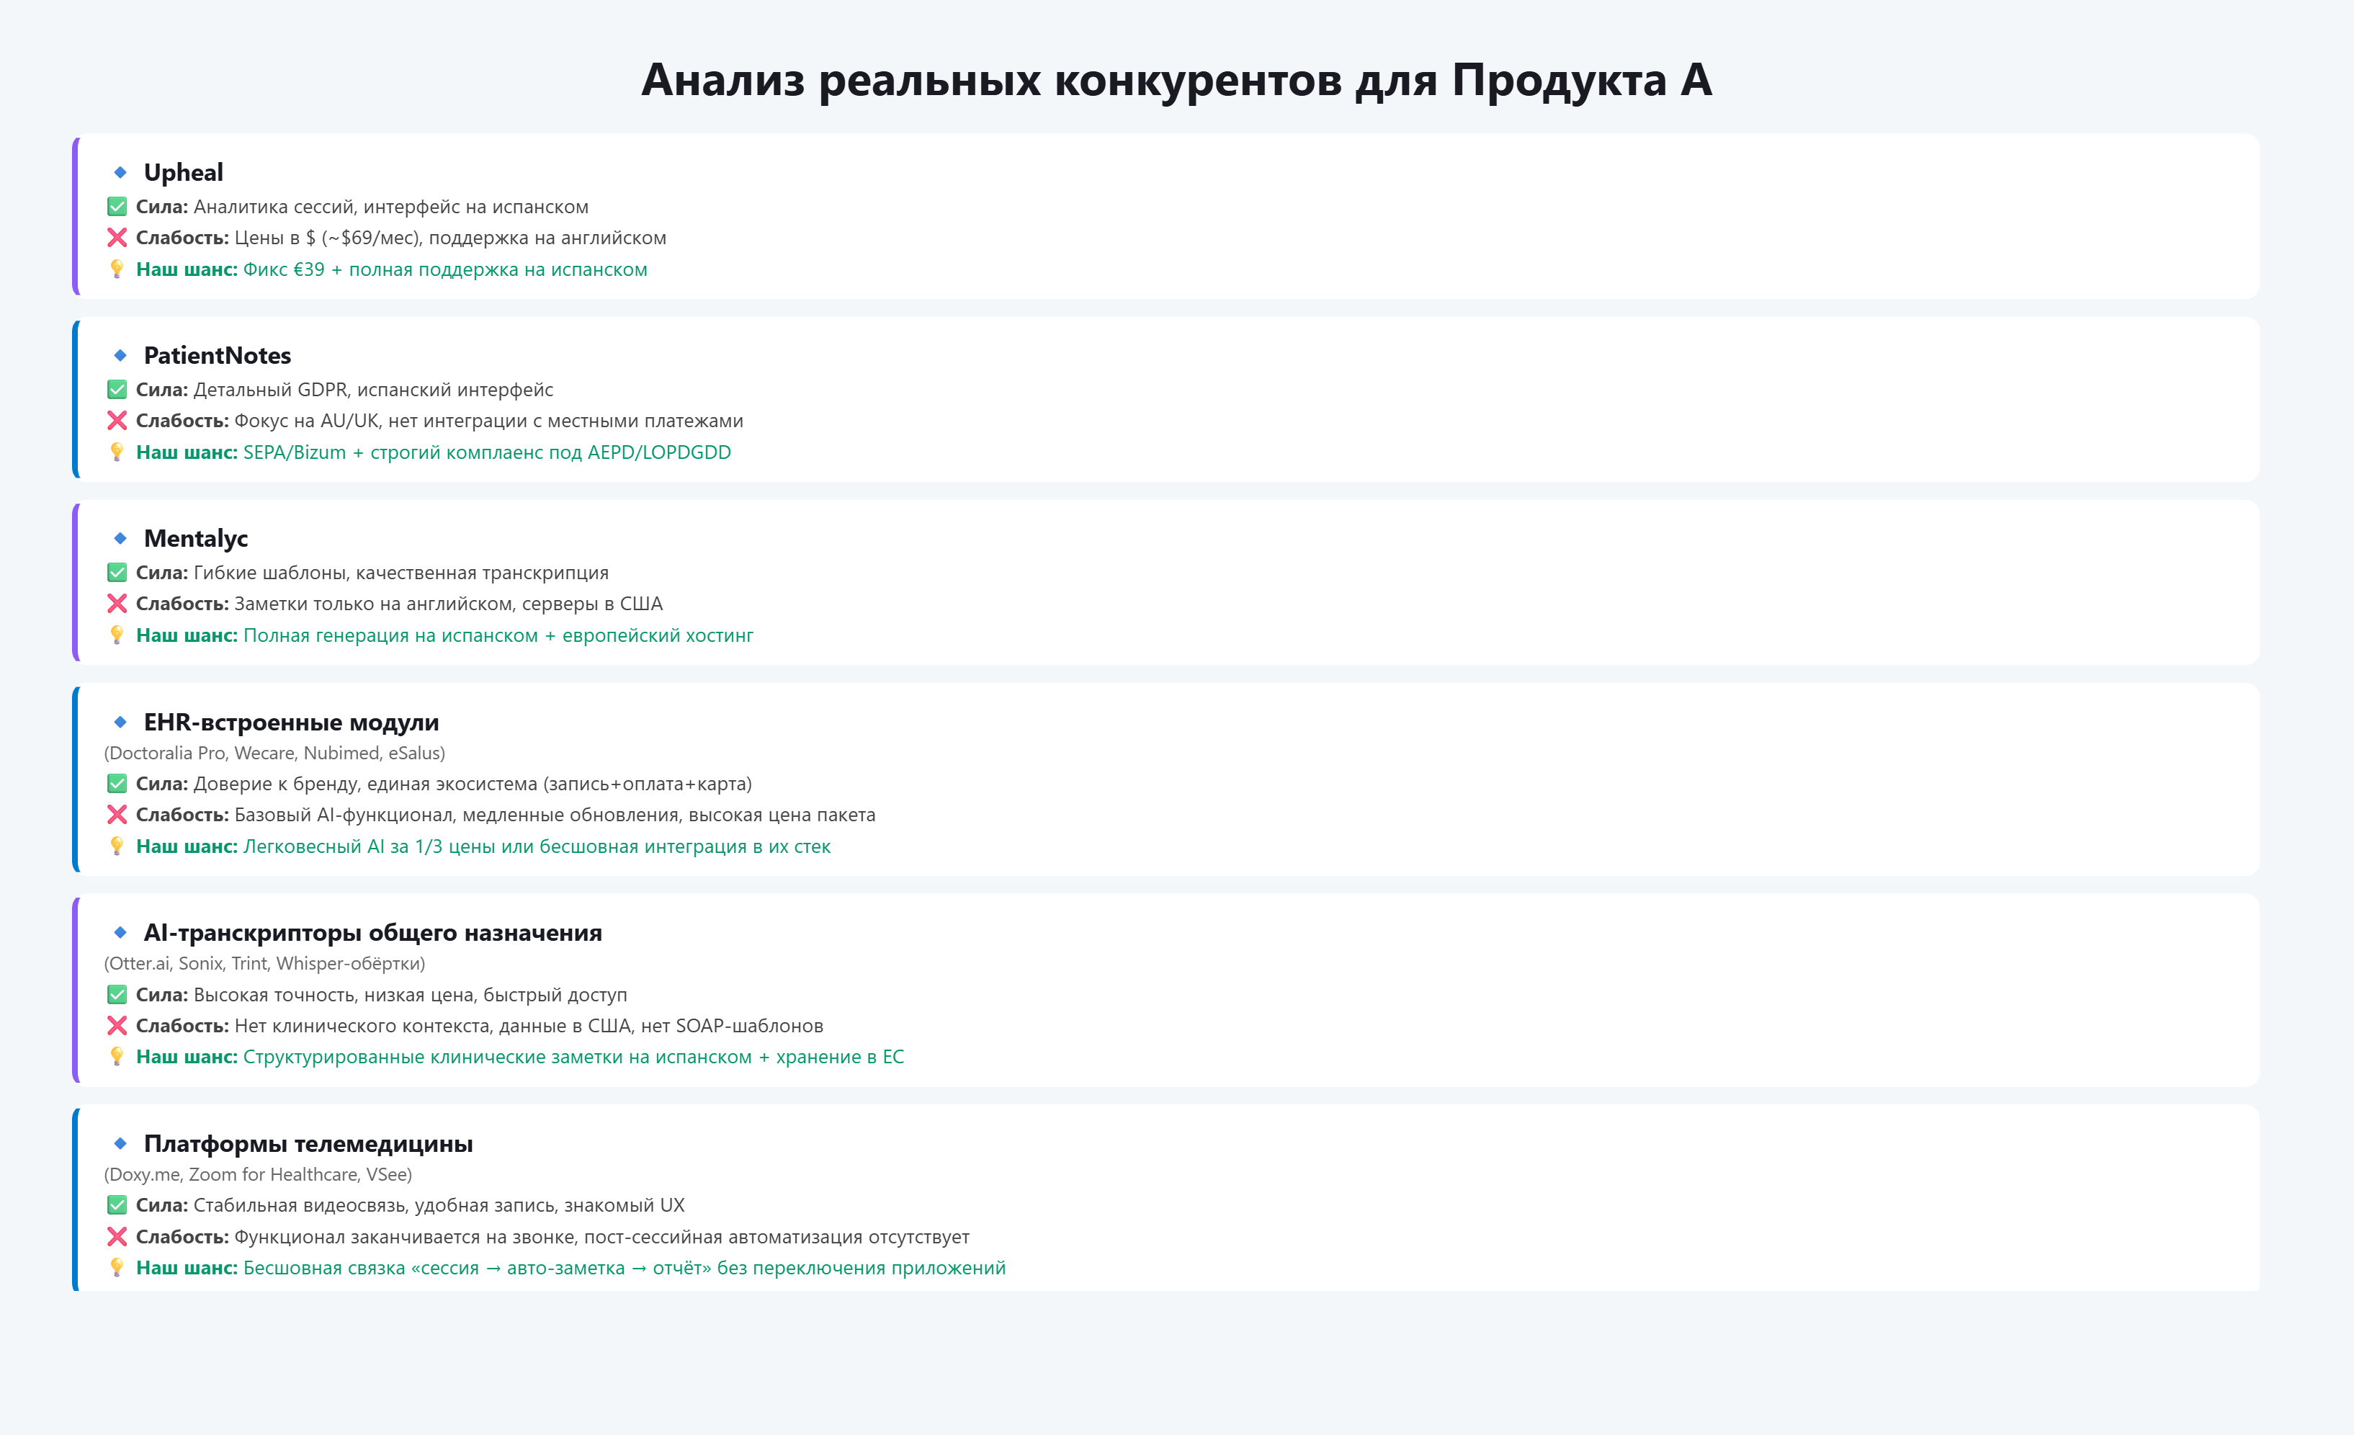Image resolution: width=2354 pixels, height=1435 pixels.
Task: Click green checkmark before Гибкие шаблоны
Action: [x=117, y=572]
